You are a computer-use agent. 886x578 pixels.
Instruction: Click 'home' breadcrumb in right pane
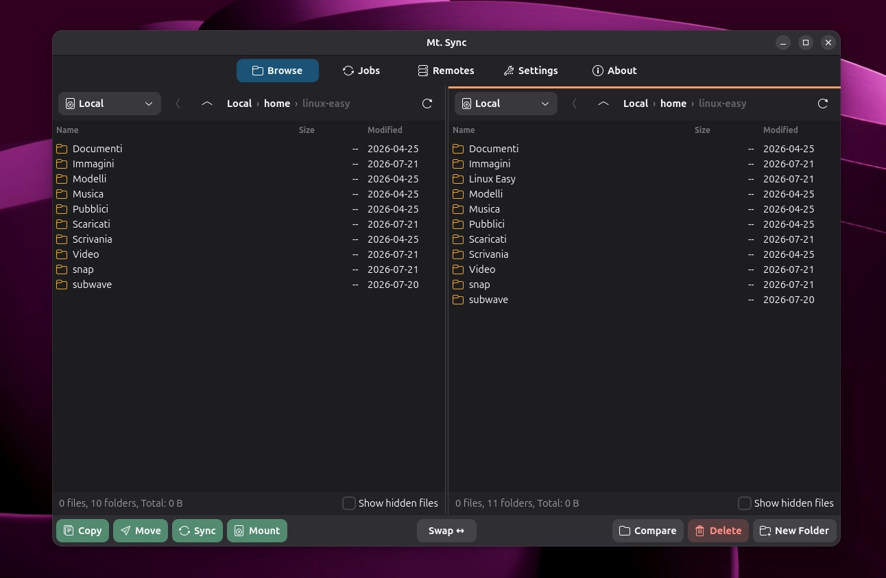673,104
